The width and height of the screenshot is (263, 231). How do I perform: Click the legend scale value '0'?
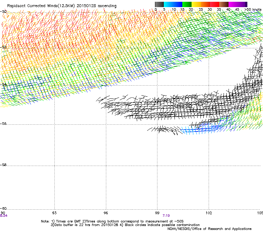click(x=156, y=10)
